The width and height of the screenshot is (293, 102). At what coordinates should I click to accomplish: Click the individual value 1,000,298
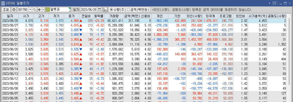click(x=161, y=35)
